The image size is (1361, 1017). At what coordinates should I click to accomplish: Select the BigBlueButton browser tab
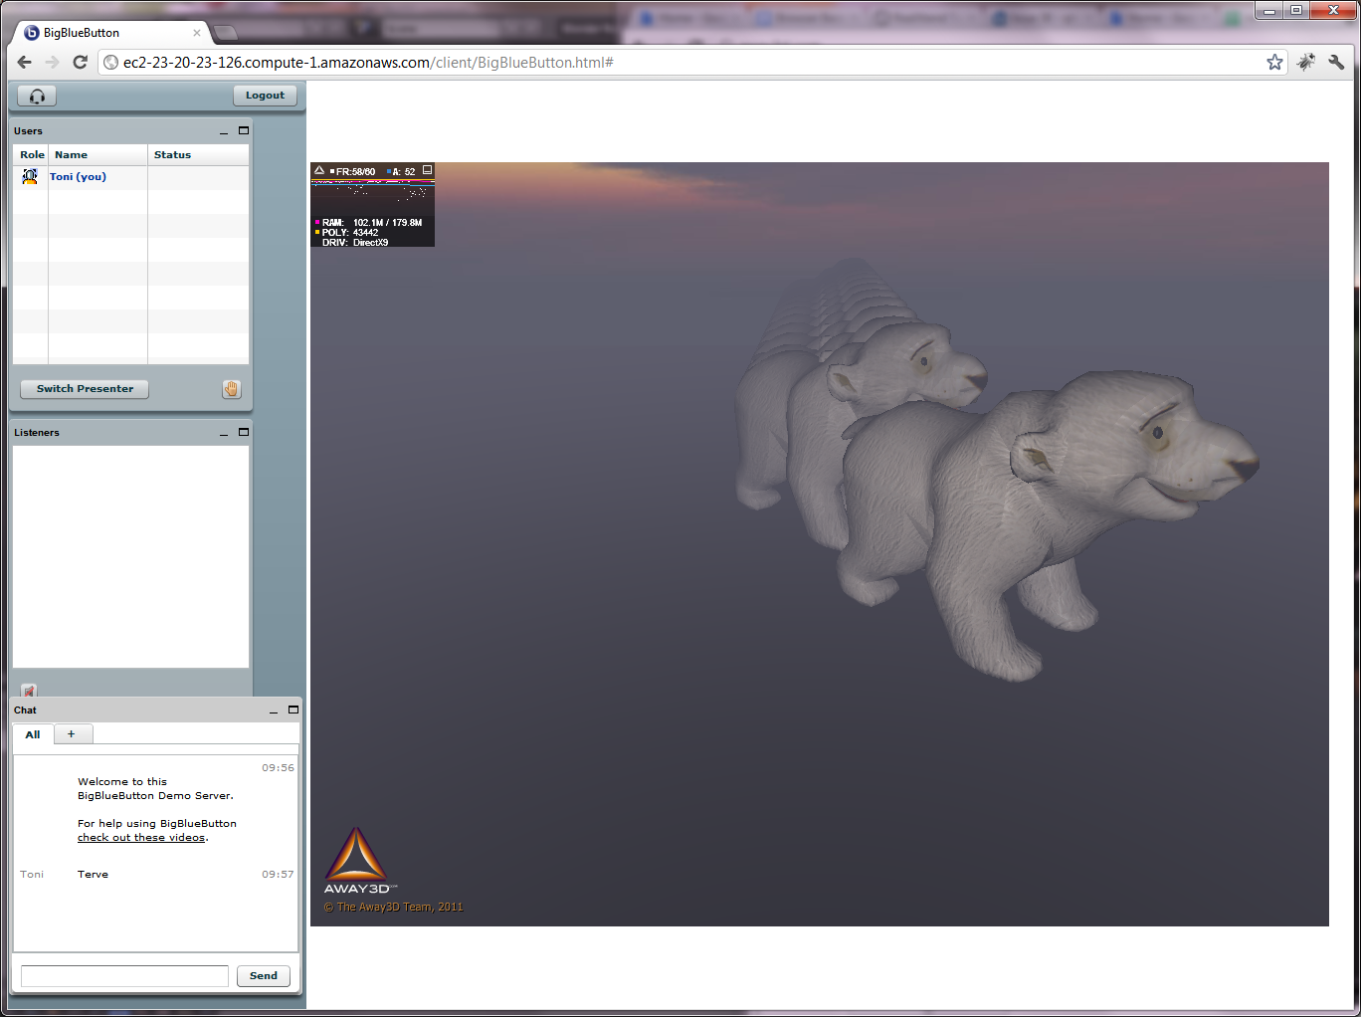click(x=111, y=33)
